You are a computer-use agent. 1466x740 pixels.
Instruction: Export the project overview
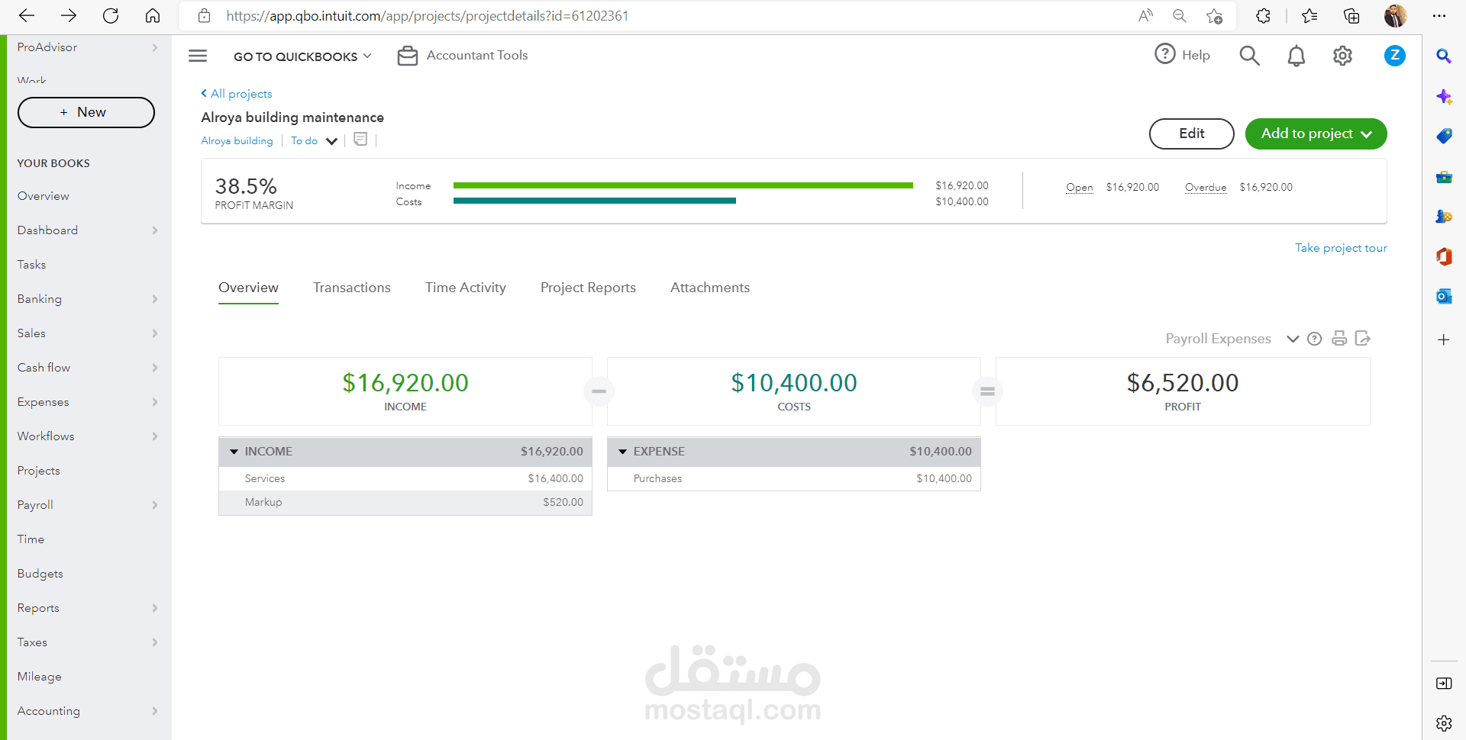(x=1363, y=339)
